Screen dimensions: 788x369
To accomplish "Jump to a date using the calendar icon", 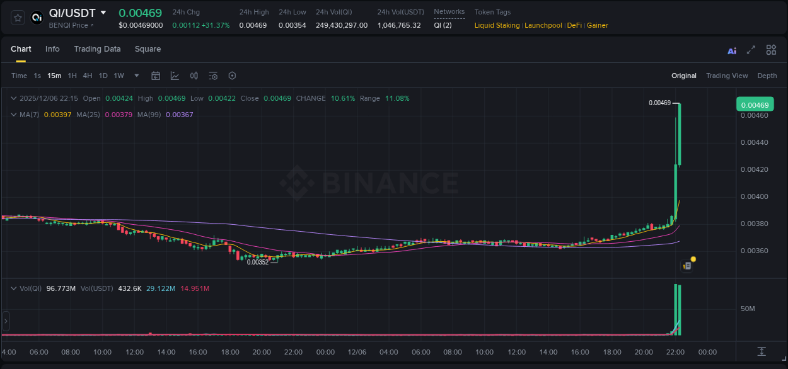I will (156, 76).
